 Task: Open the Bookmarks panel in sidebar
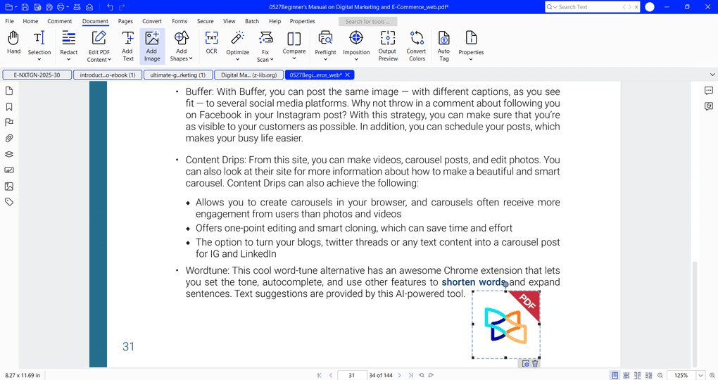point(8,107)
